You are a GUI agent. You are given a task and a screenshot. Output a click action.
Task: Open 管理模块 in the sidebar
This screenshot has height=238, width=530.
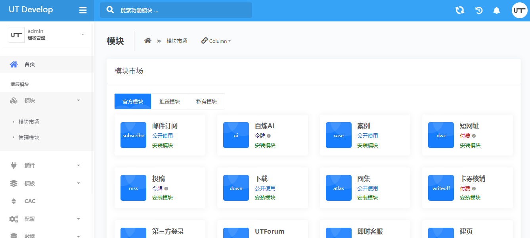(29, 138)
